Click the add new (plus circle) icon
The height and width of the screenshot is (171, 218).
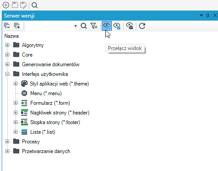(x=6, y=5)
